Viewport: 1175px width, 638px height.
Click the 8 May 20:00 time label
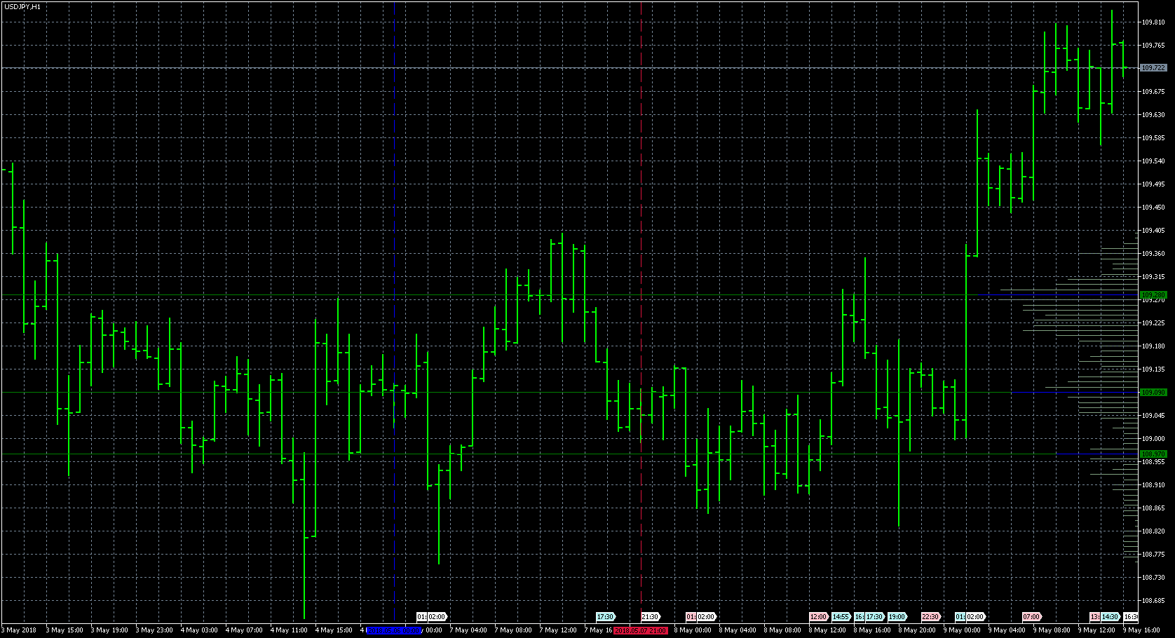pyautogui.click(x=917, y=630)
